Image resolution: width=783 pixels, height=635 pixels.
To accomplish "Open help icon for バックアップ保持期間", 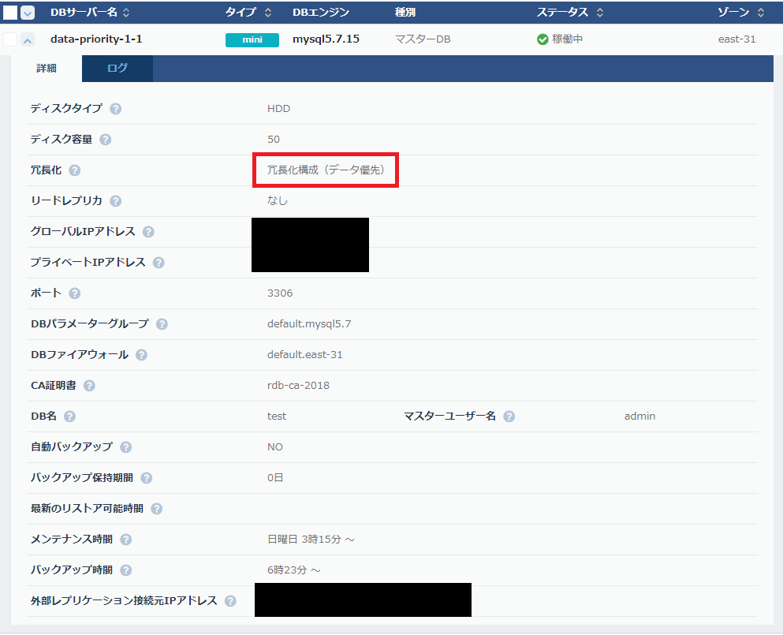I will [x=147, y=478].
